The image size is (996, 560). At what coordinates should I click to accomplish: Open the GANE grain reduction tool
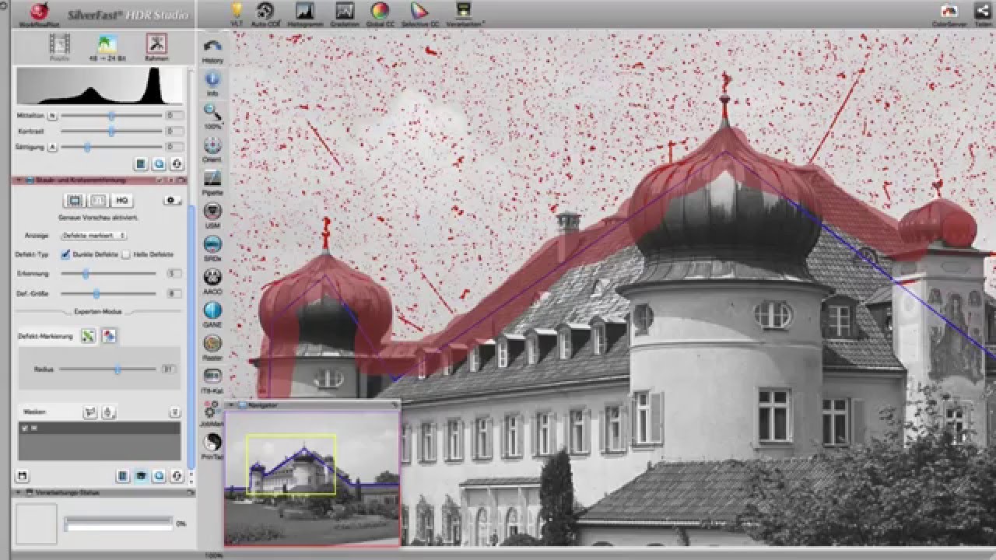coord(212,314)
